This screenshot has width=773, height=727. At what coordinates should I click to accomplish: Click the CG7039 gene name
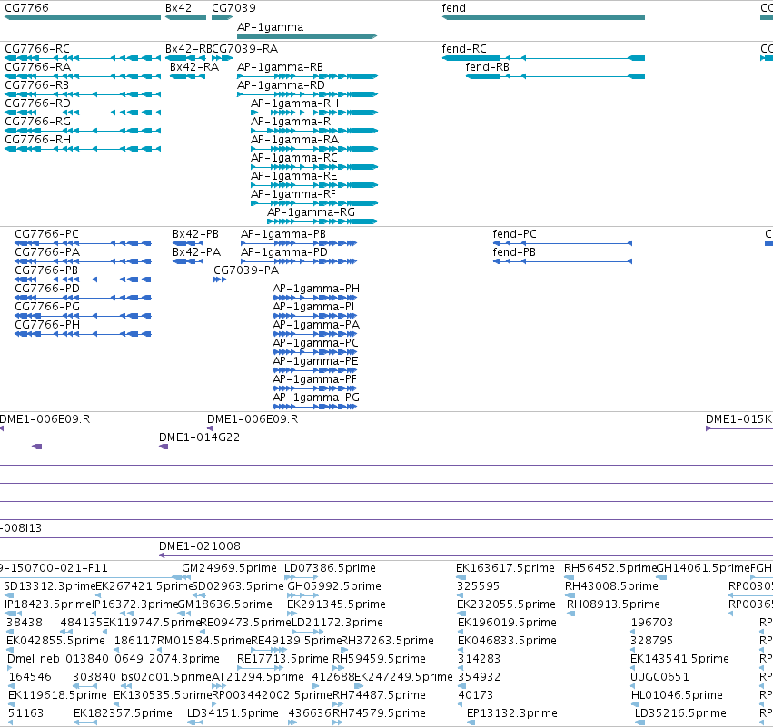(x=233, y=8)
